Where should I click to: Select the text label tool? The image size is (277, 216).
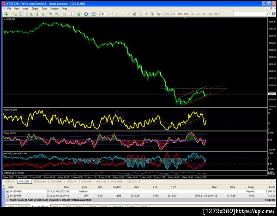[152, 14]
